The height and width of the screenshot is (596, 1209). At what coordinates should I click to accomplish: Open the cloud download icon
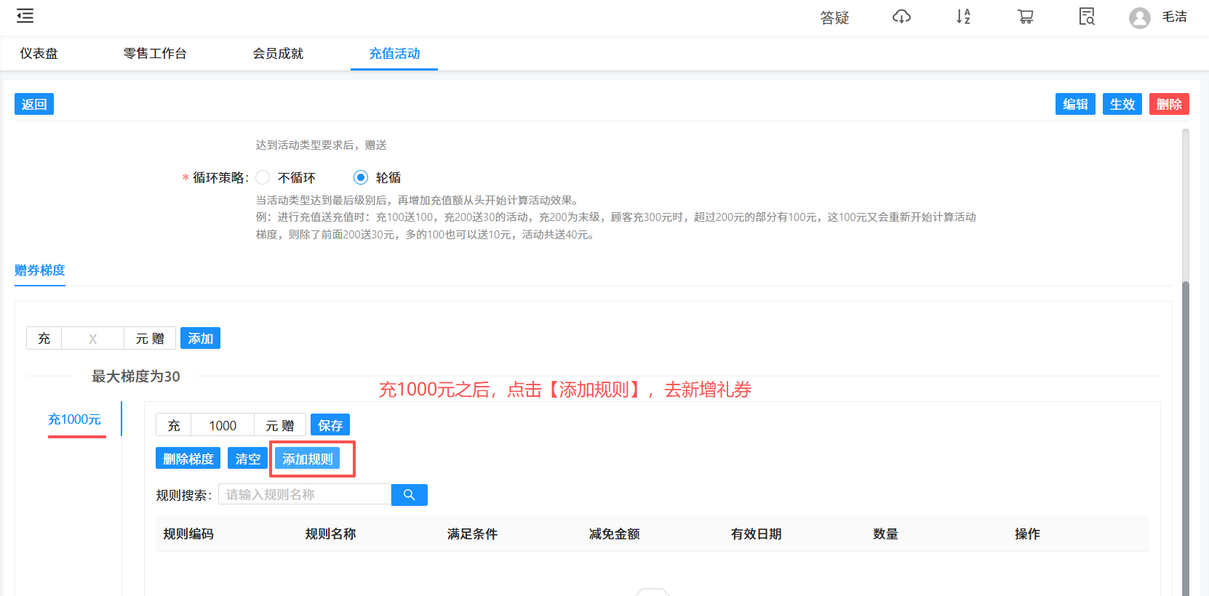coord(901,17)
